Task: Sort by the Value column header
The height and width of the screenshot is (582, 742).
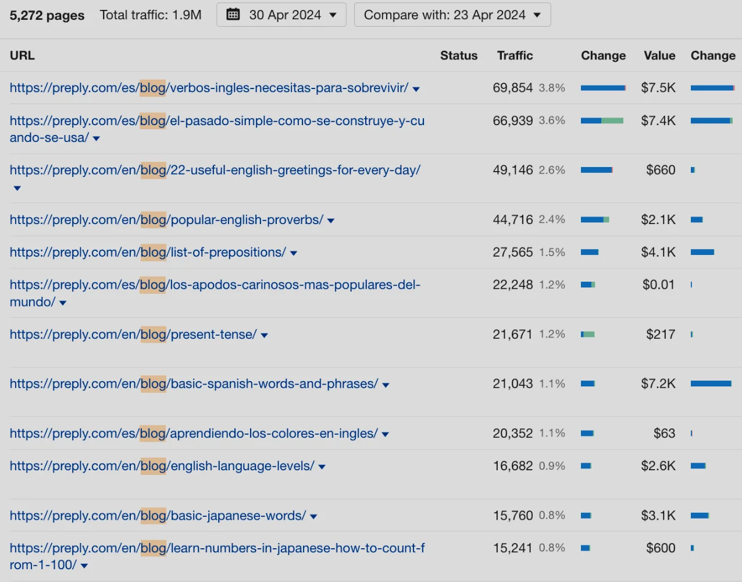Action: click(659, 55)
